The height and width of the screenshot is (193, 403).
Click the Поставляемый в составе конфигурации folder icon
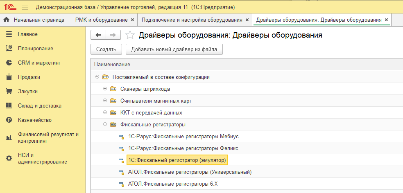click(x=106, y=77)
